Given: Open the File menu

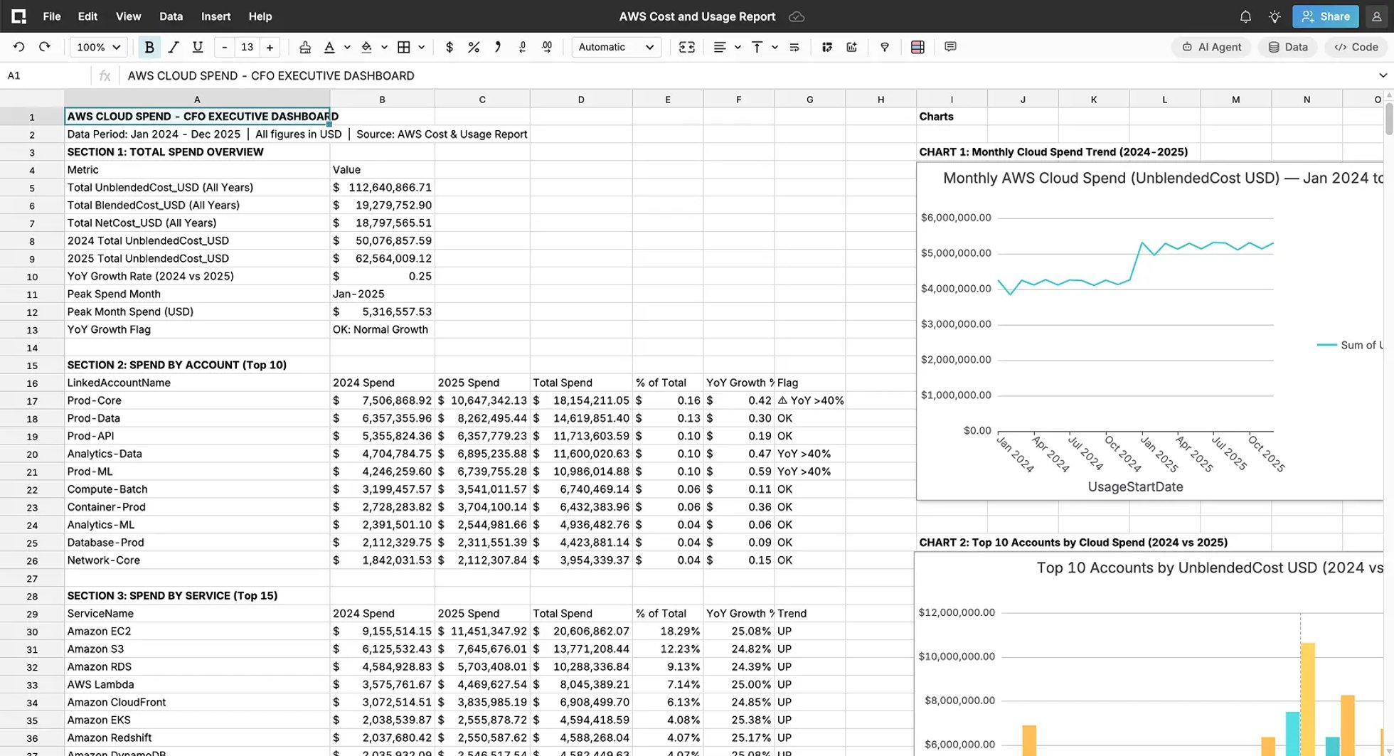Looking at the screenshot, I should (x=52, y=16).
